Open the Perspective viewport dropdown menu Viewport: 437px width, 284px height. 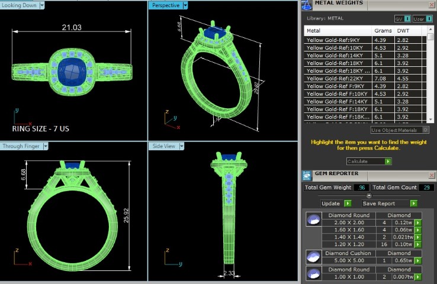point(185,5)
